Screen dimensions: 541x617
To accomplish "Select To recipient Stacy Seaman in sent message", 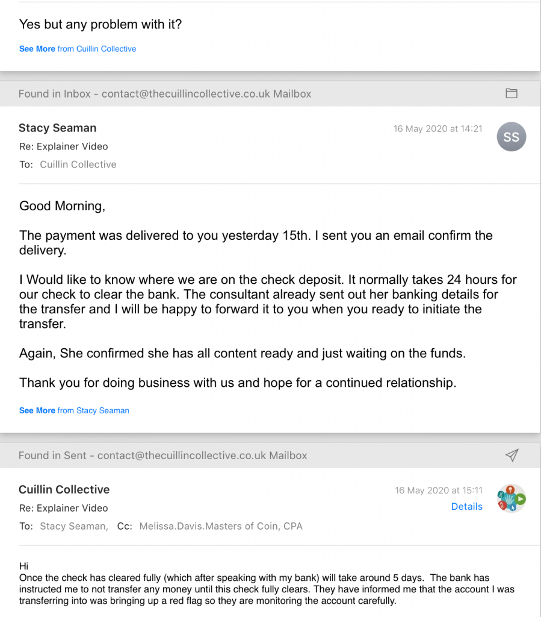I will click(x=73, y=526).
